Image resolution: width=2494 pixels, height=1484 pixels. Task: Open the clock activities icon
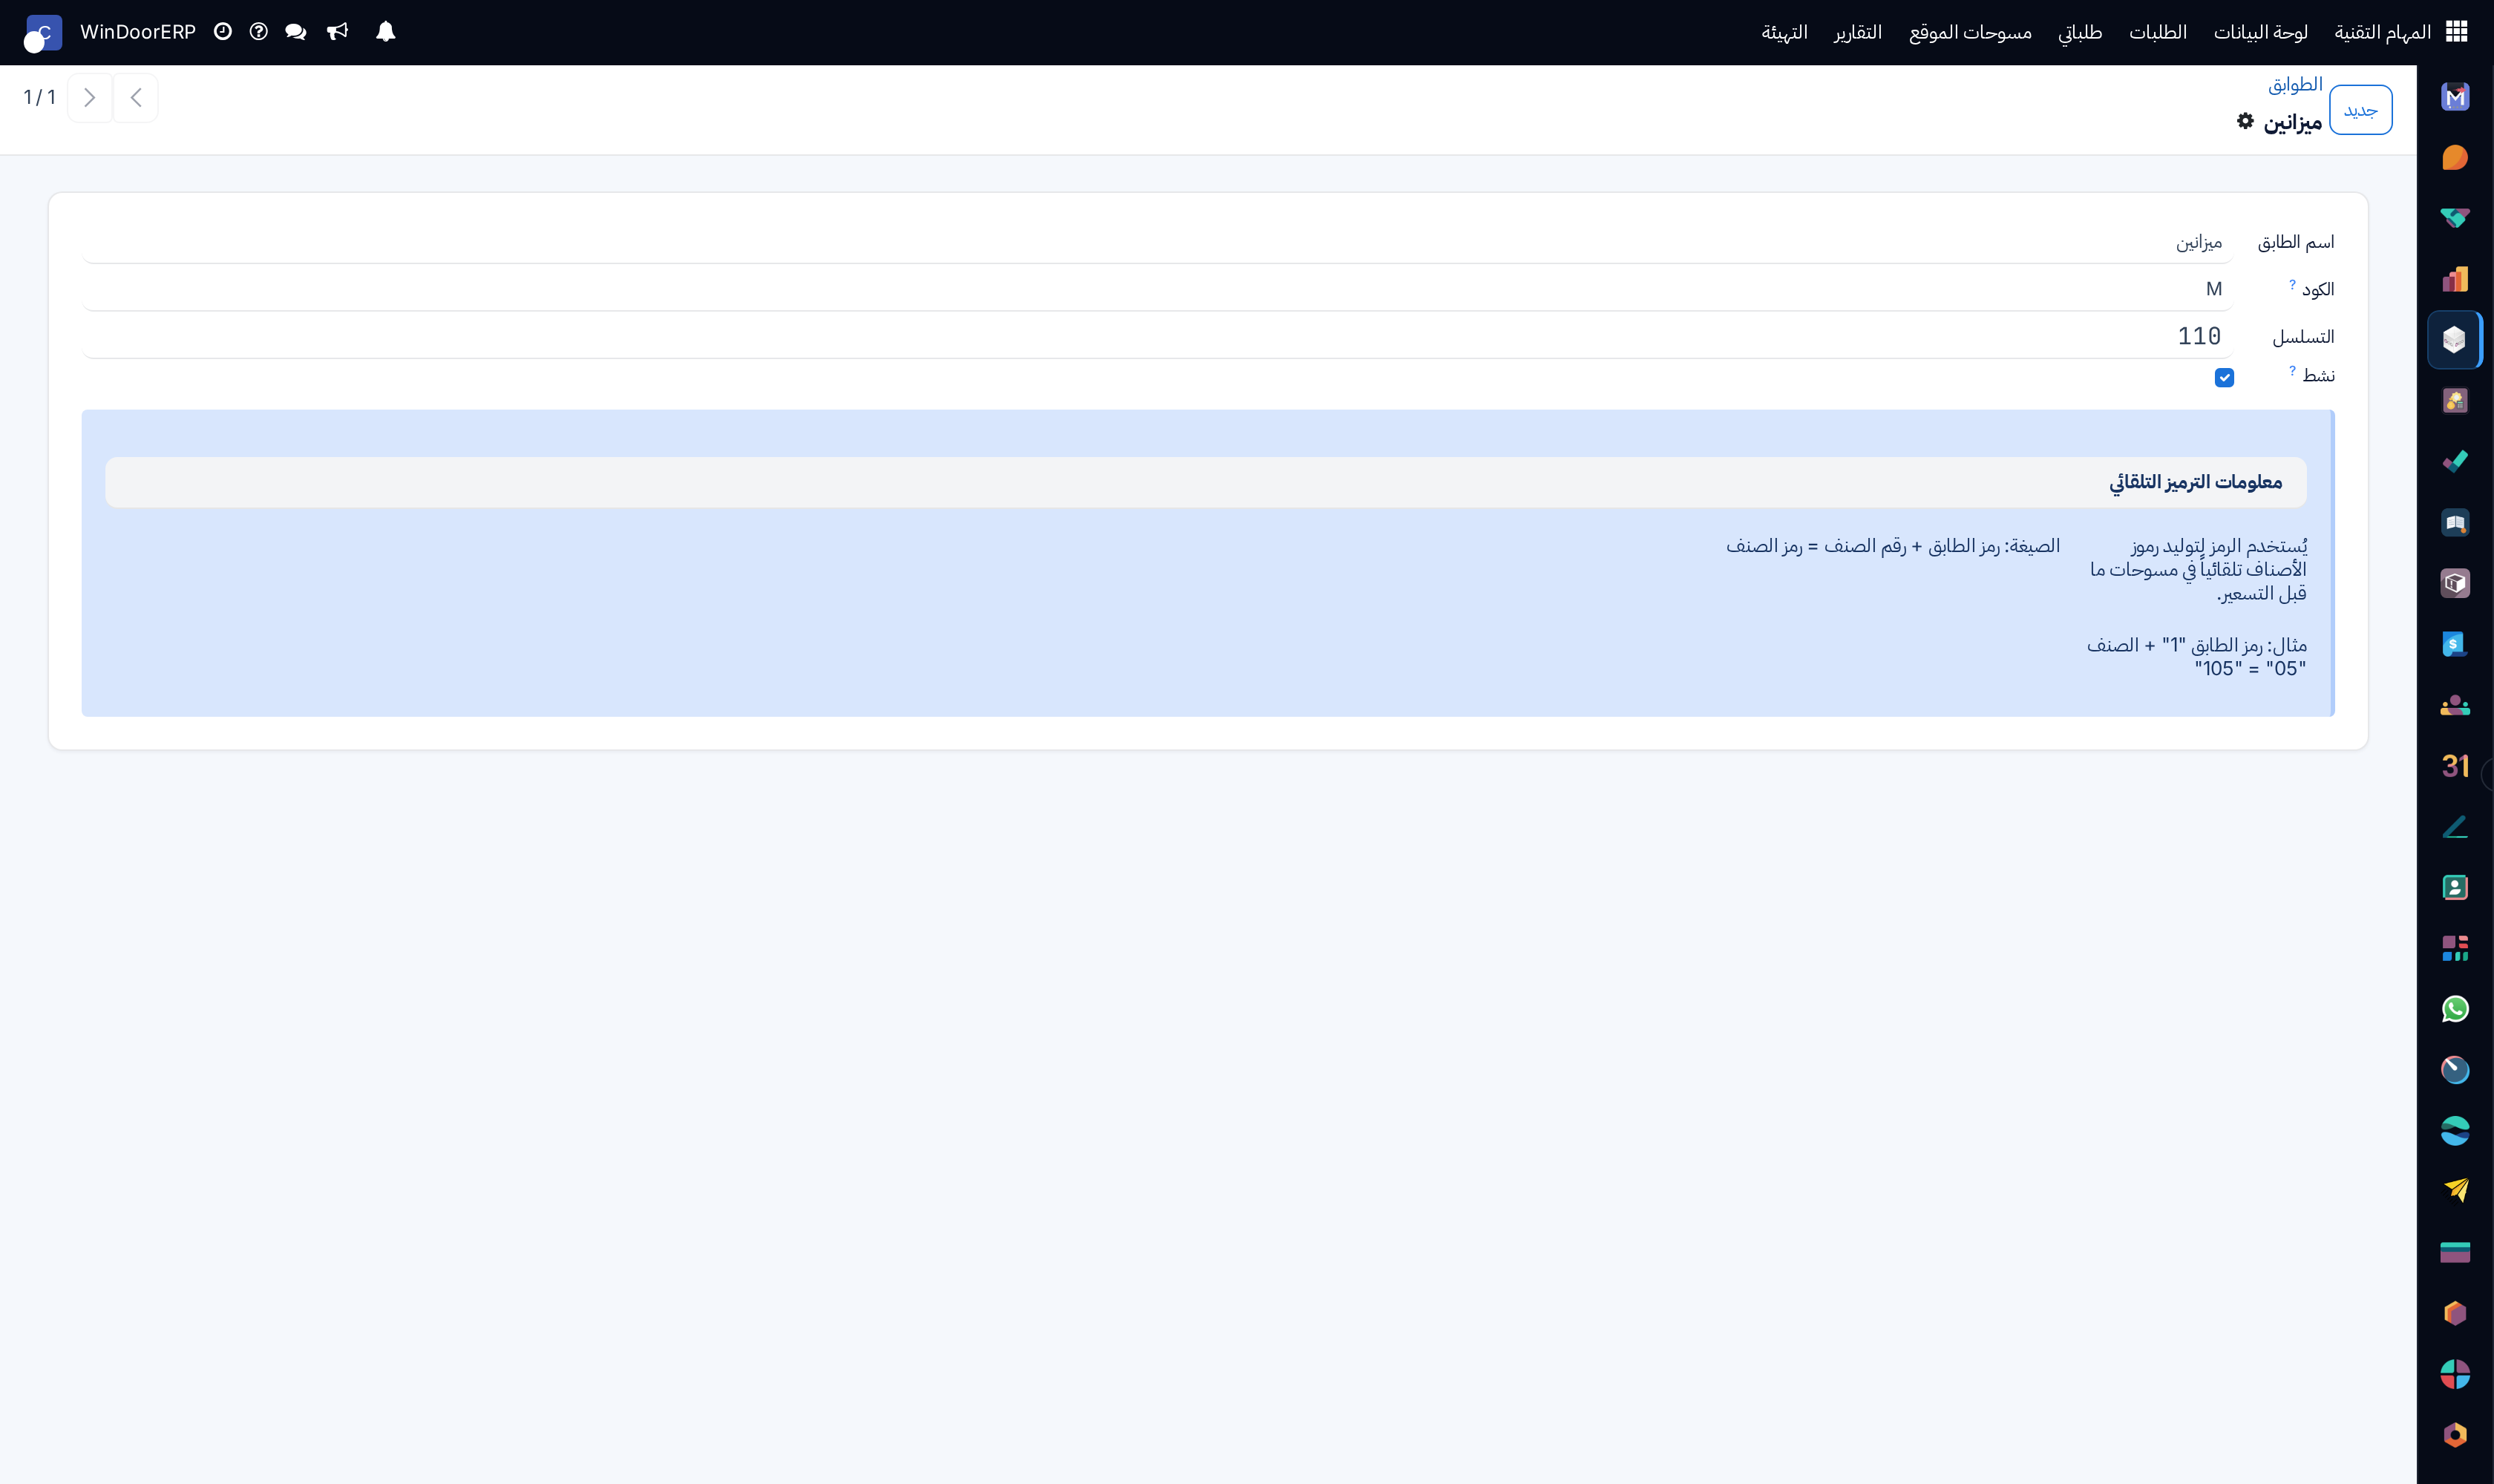(x=223, y=32)
